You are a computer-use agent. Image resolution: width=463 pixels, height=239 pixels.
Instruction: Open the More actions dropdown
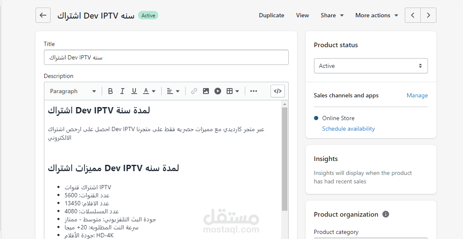(x=377, y=15)
